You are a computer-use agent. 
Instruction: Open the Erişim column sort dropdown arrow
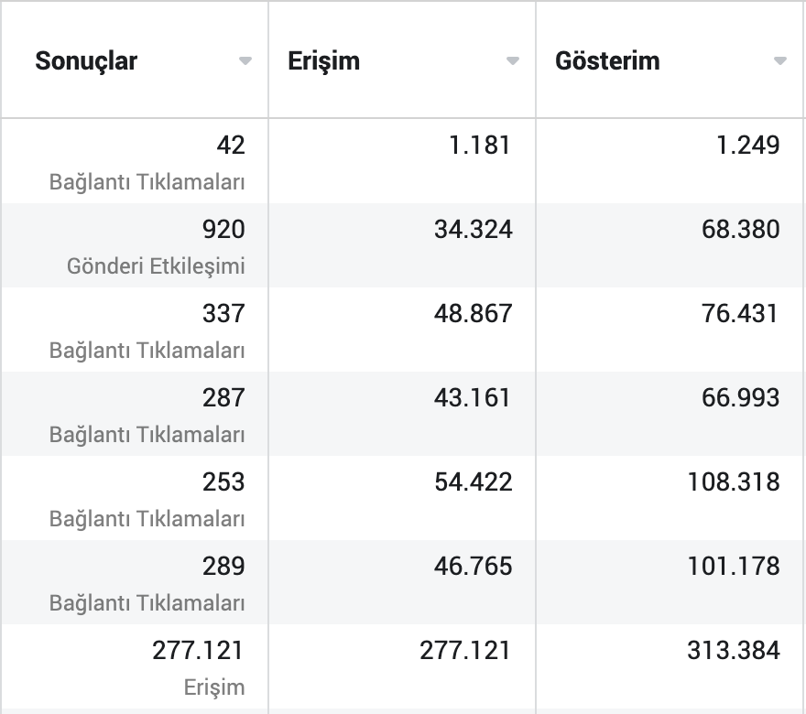click(512, 62)
